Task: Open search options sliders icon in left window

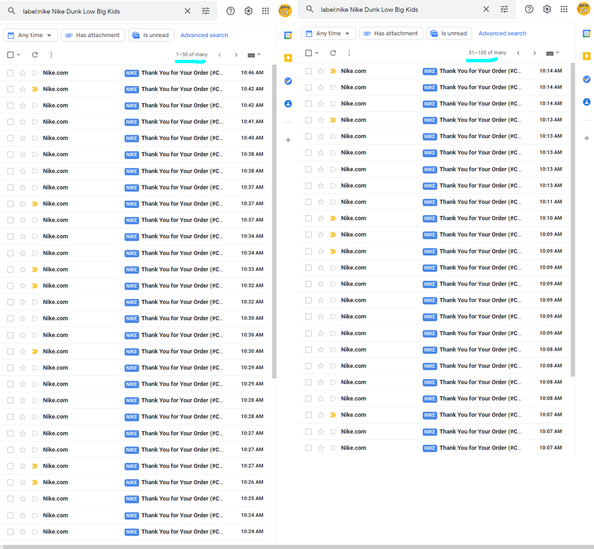Action: tap(206, 11)
